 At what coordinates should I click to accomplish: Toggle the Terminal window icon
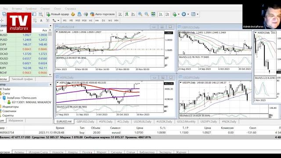pos(34,14)
